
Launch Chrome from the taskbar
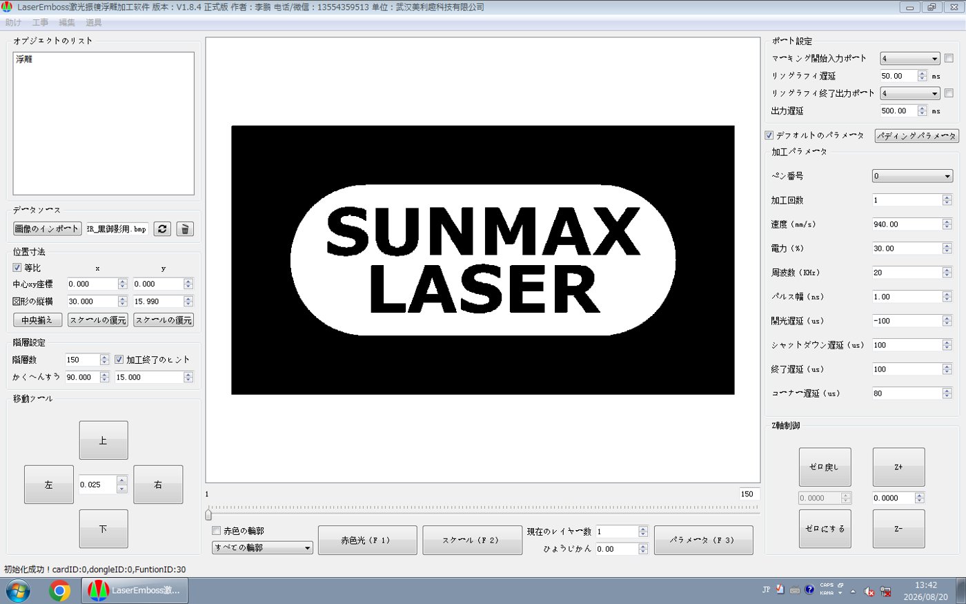[x=60, y=591]
